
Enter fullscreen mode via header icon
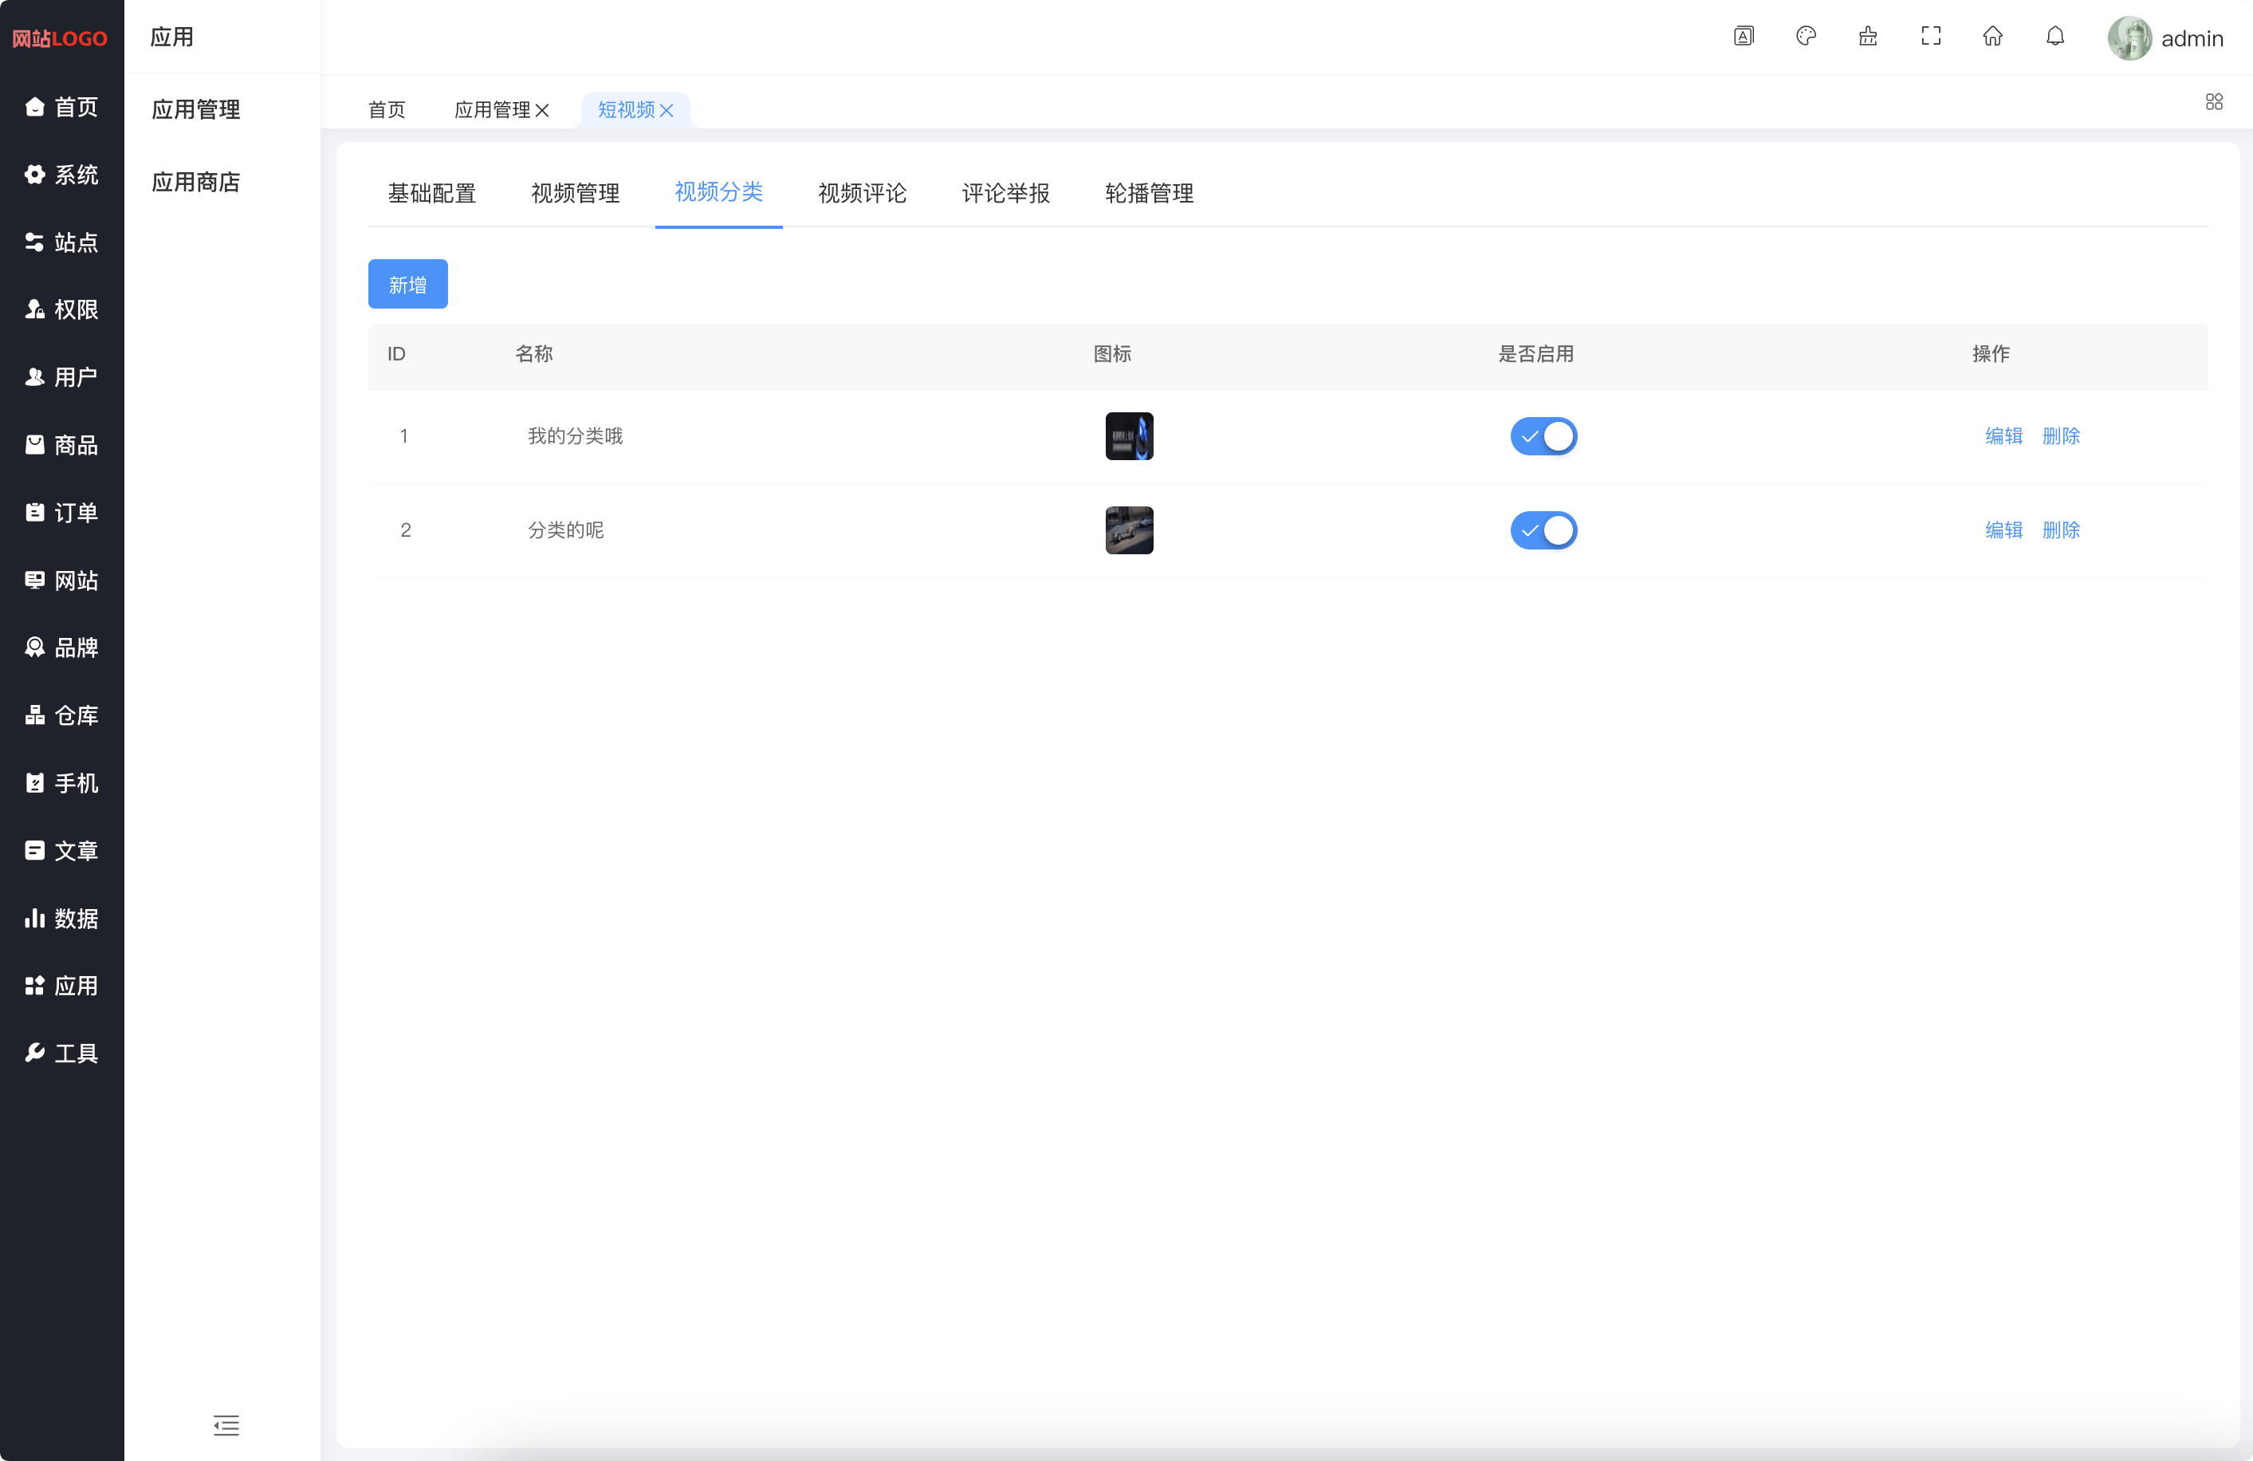[1930, 36]
